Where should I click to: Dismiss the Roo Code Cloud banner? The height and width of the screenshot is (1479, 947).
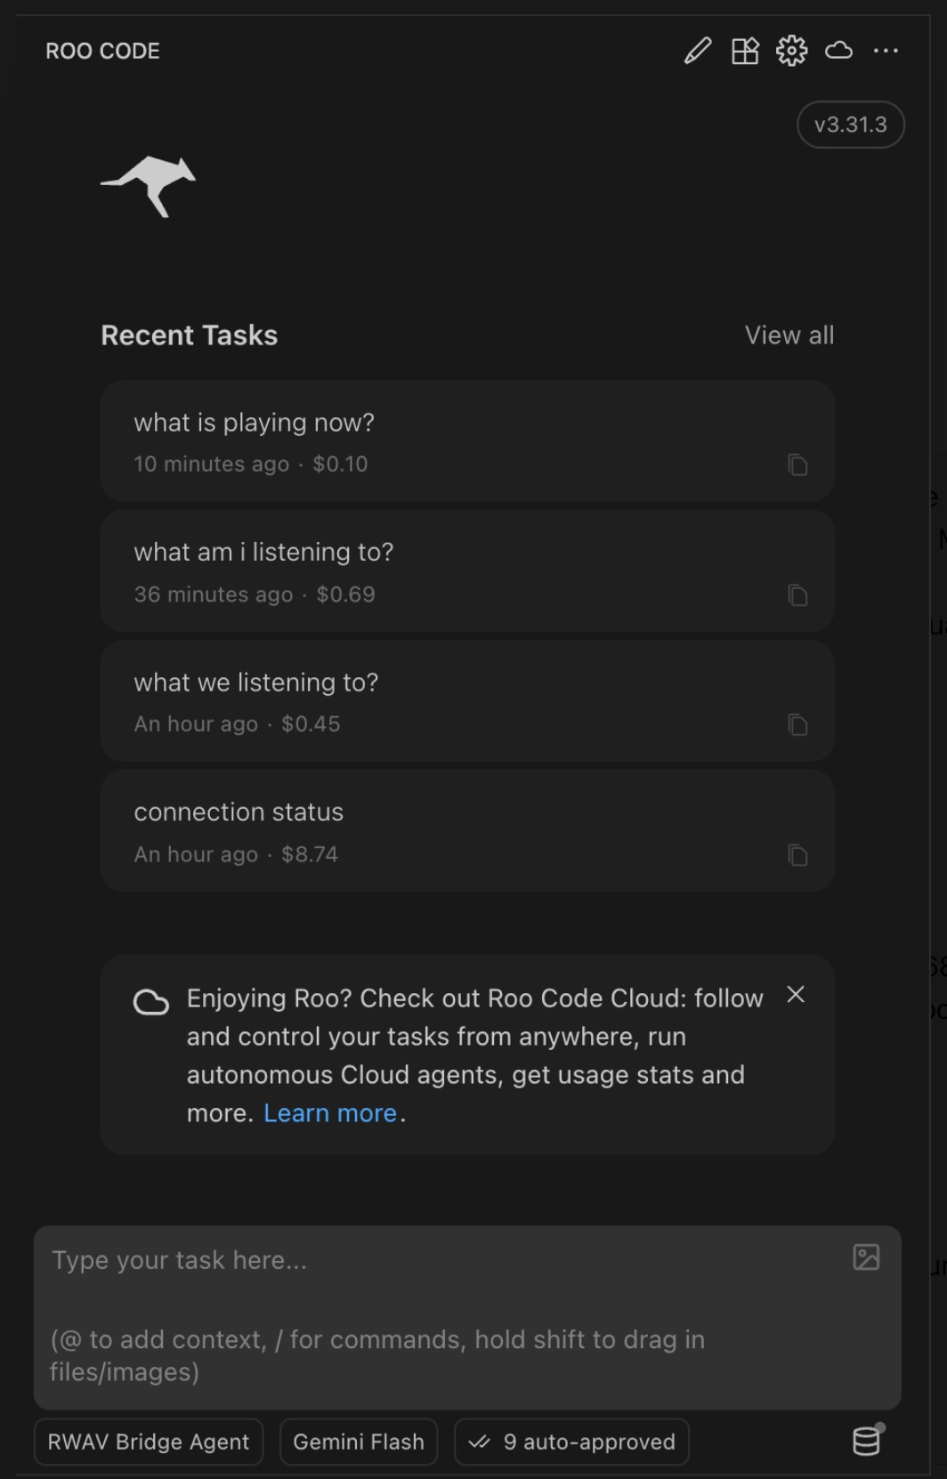795,996
